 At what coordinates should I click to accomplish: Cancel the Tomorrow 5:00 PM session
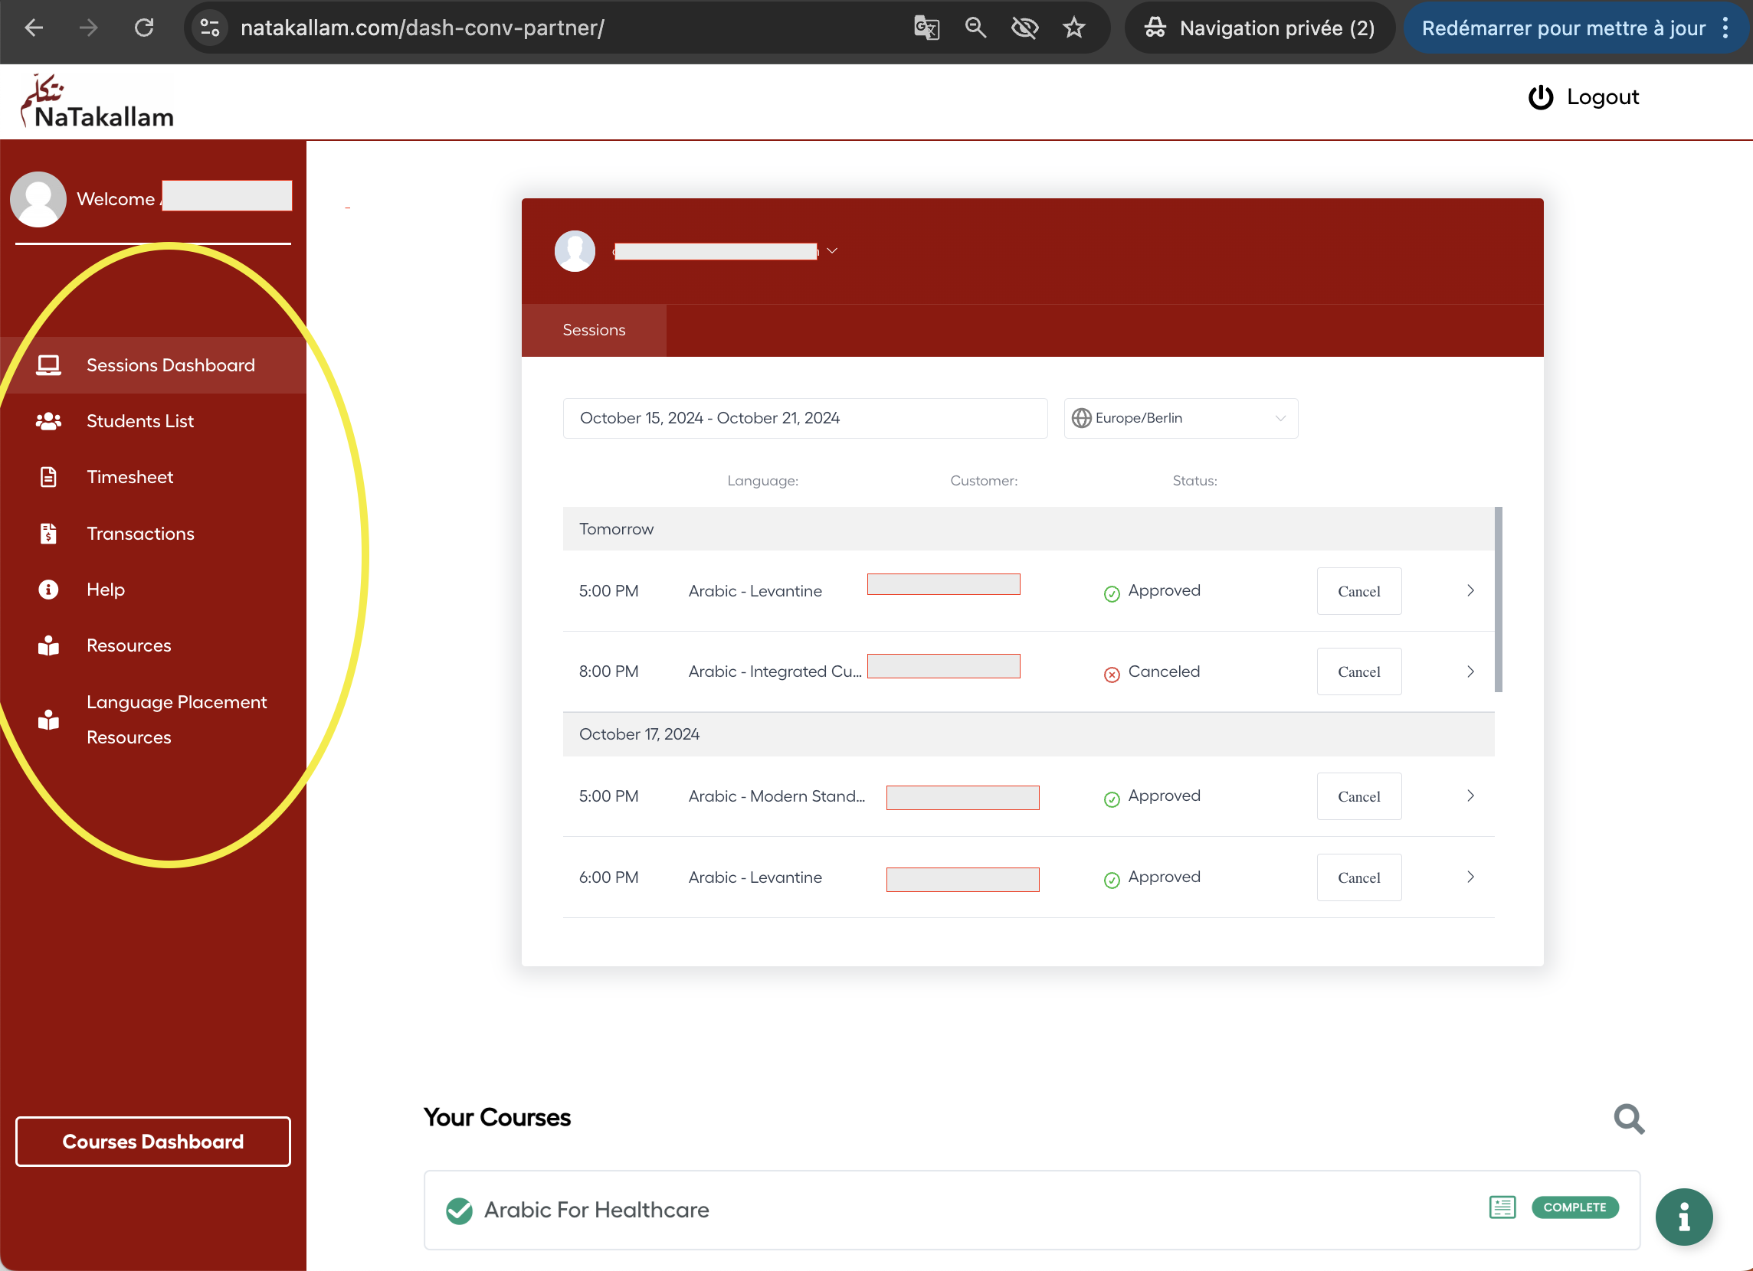[x=1359, y=591]
